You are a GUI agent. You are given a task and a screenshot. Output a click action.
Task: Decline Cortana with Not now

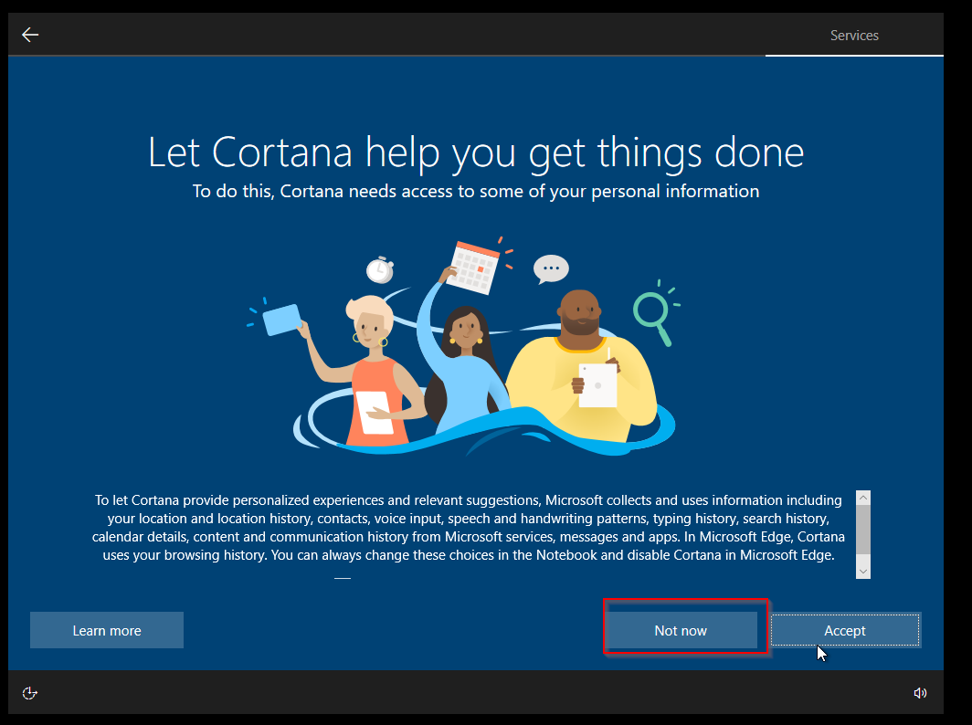click(681, 630)
